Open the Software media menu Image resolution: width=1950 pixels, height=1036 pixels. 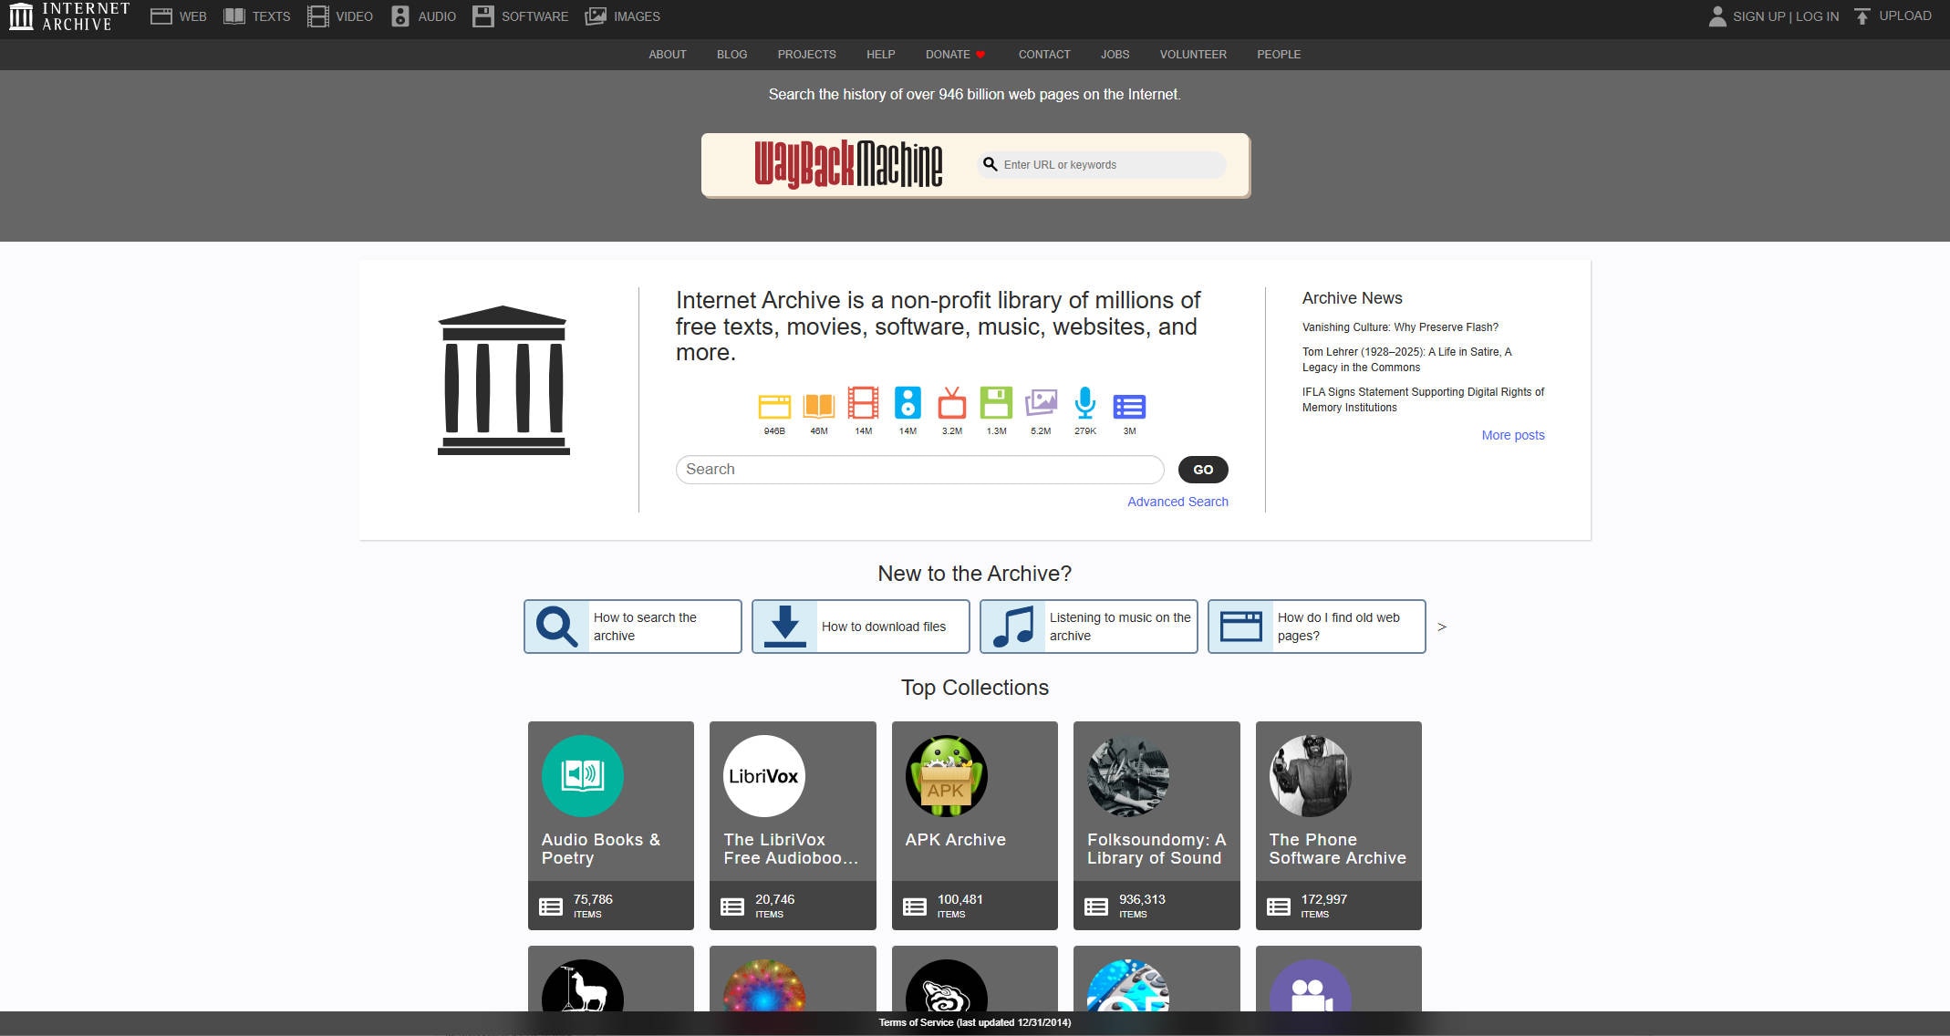(x=521, y=16)
